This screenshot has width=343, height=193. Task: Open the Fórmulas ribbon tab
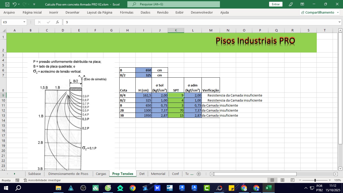tap(127, 12)
